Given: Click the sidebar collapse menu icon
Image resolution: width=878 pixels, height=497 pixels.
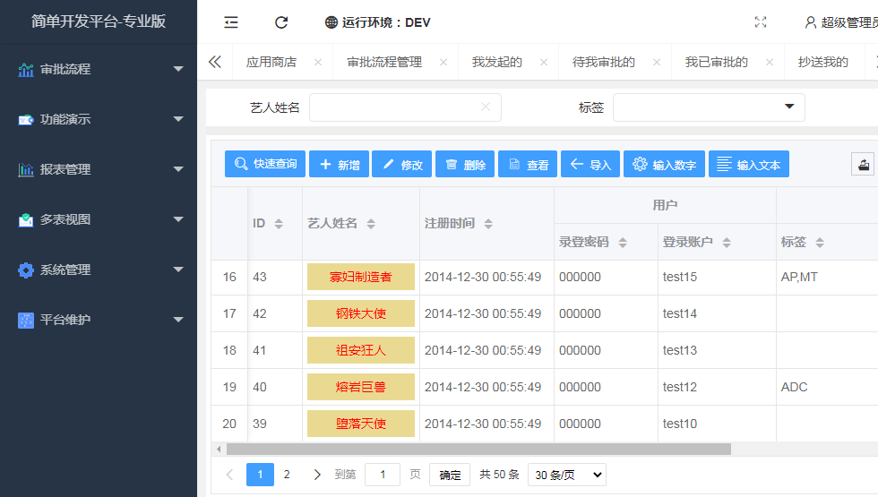Looking at the screenshot, I should click(231, 22).
